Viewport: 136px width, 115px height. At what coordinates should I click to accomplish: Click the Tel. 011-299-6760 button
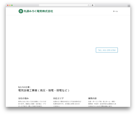point(107,50)
